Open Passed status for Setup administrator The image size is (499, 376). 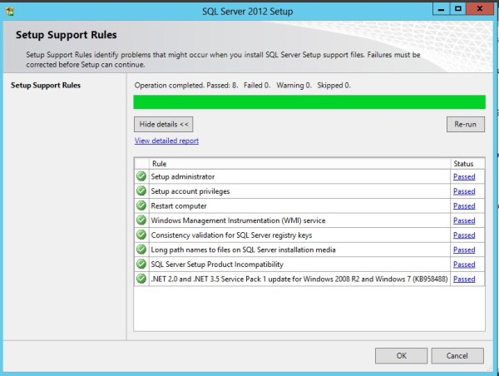tap(464, 177)
